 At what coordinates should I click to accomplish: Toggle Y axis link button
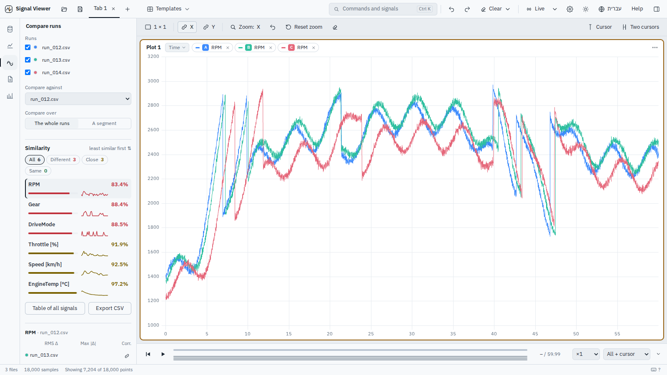point(209,27)
